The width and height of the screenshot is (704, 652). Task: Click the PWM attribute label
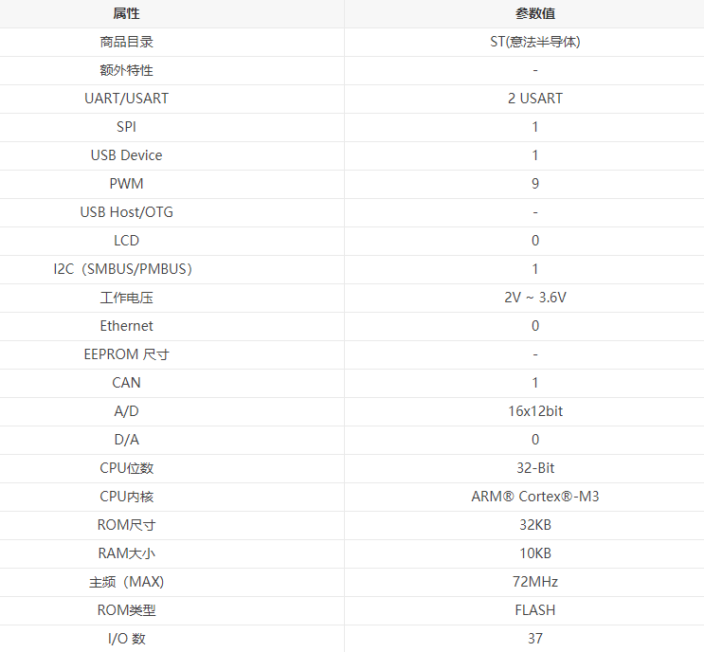(x=126, y=184)
